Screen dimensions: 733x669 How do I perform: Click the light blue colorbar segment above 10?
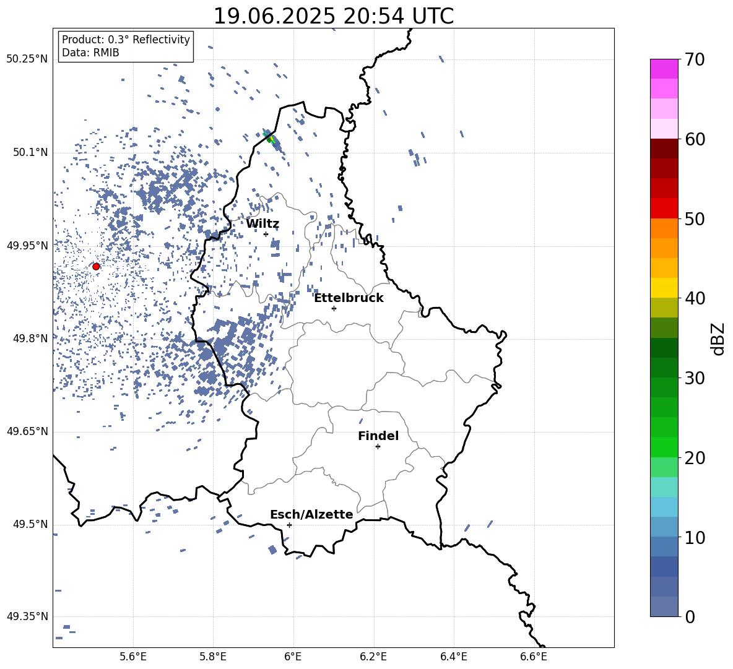(x=664, y=527)
